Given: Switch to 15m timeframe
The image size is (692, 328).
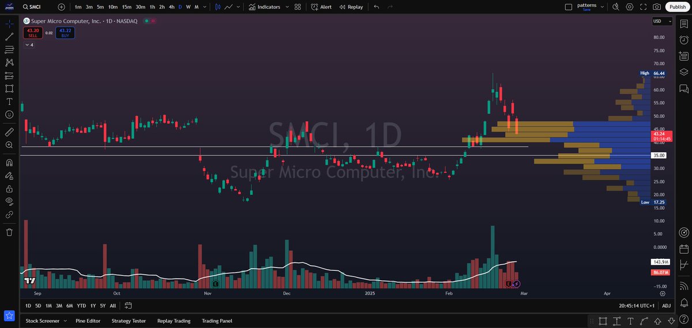Looking at the screenshot, I should pos(127,7).
